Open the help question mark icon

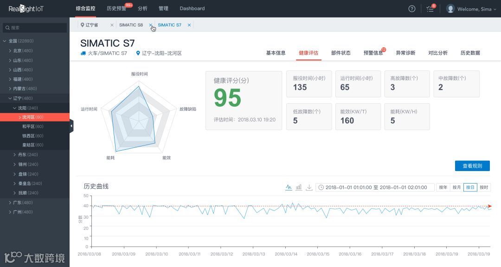412,9
